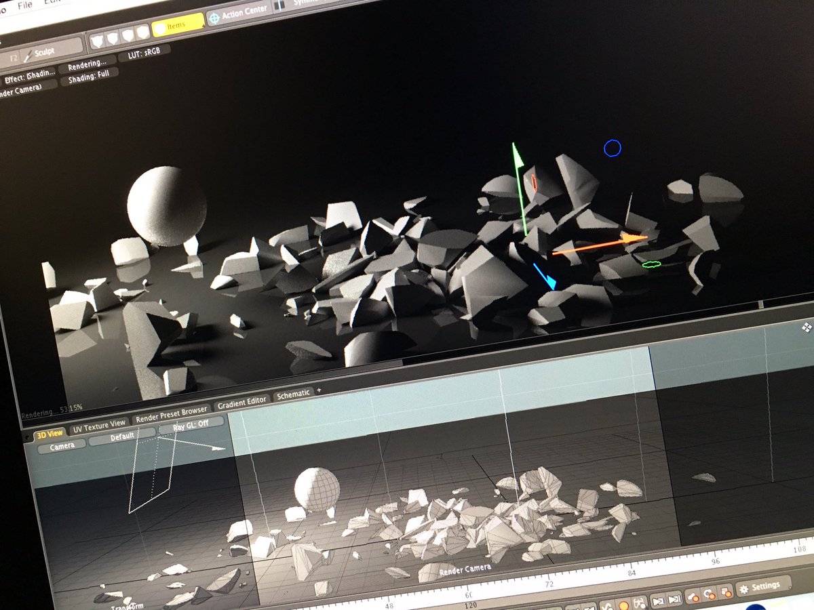Click frame 72 on the timeline ruler
Viewport: 814px width, 610px height.
[549, 584]
